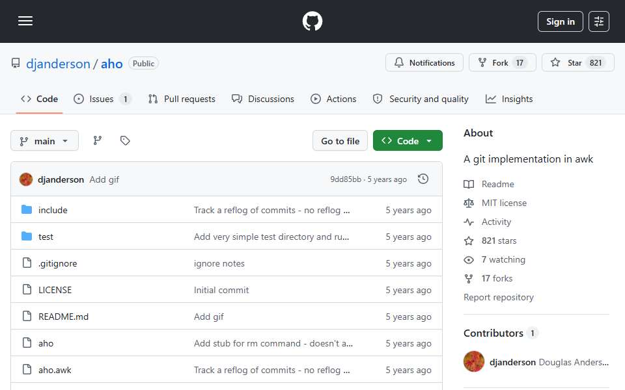Open the include folder

53,210
